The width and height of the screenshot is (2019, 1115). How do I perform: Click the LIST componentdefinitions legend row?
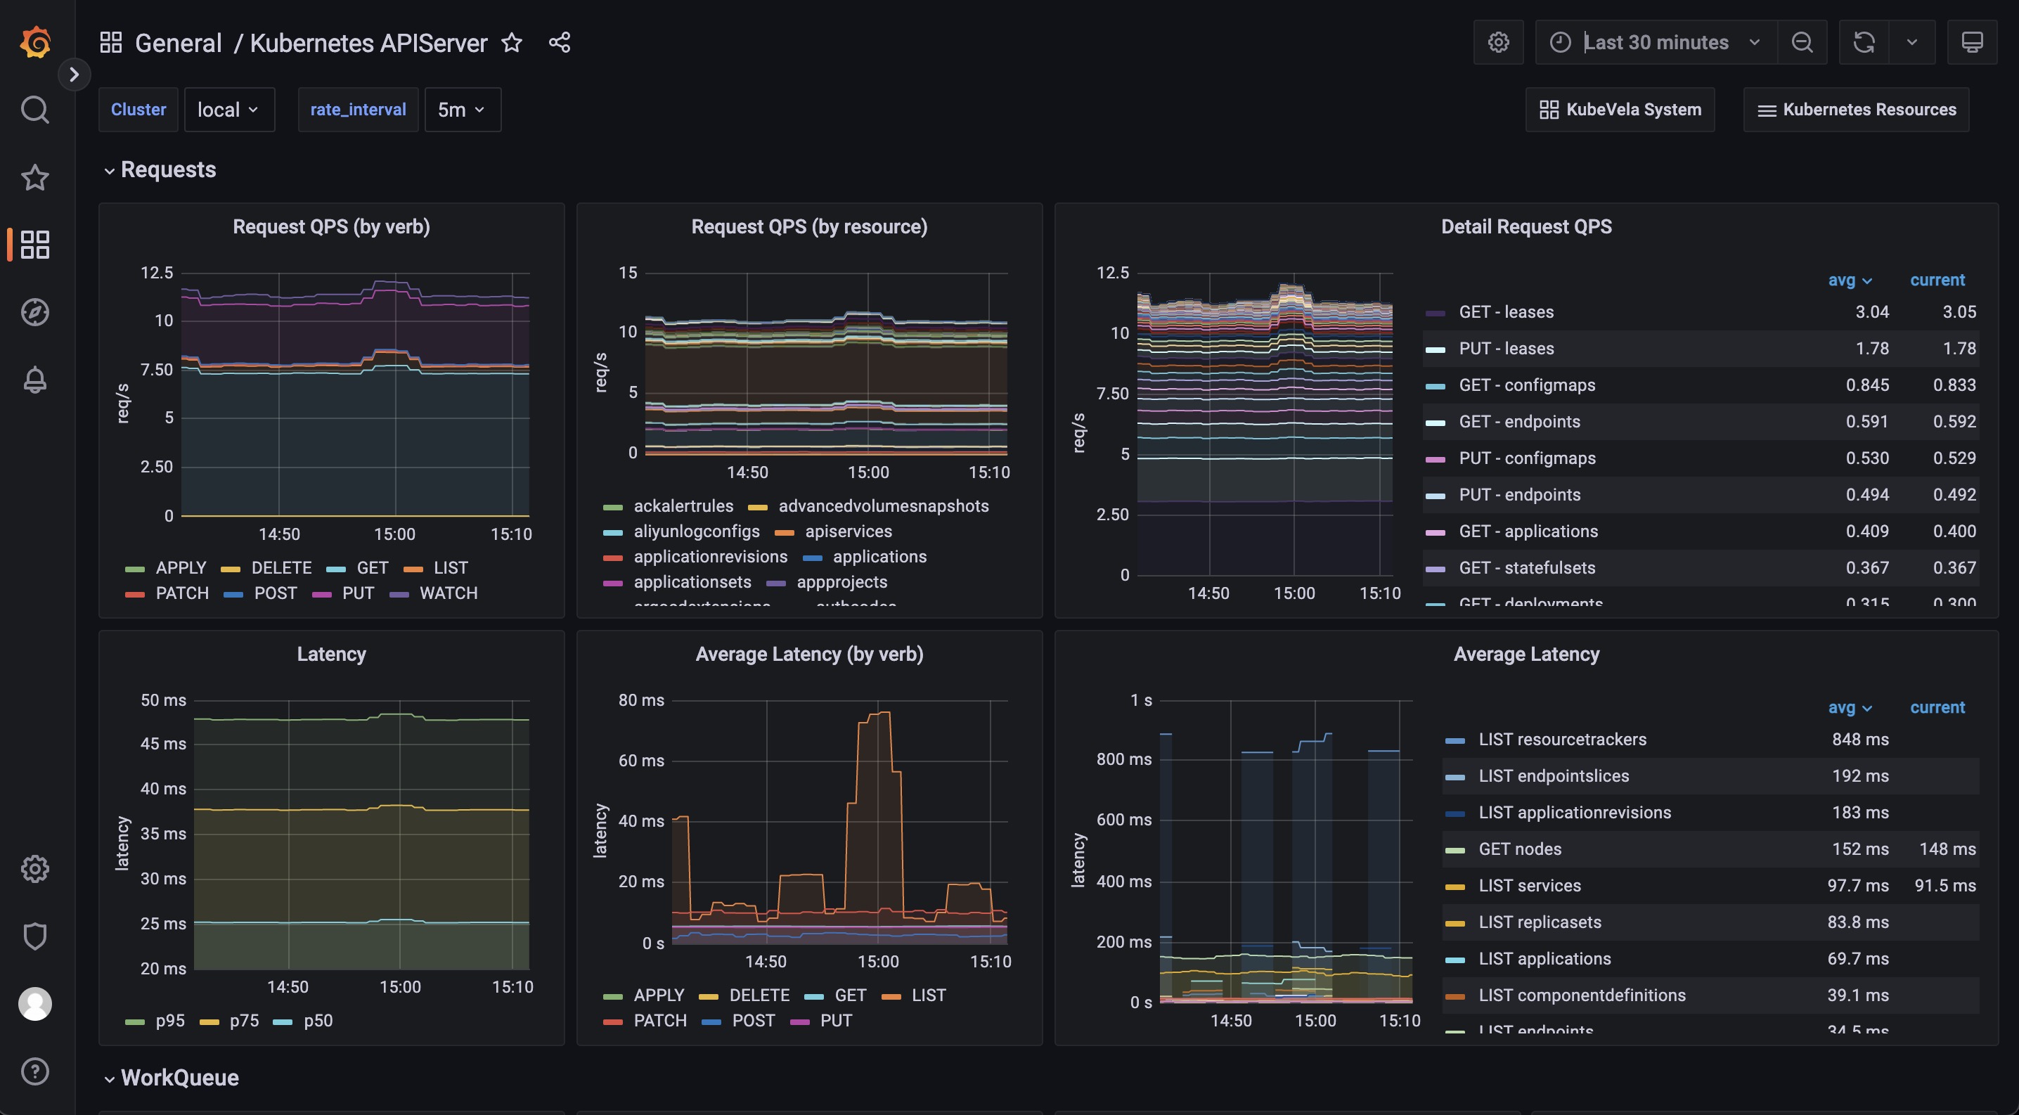(1711, 996)
